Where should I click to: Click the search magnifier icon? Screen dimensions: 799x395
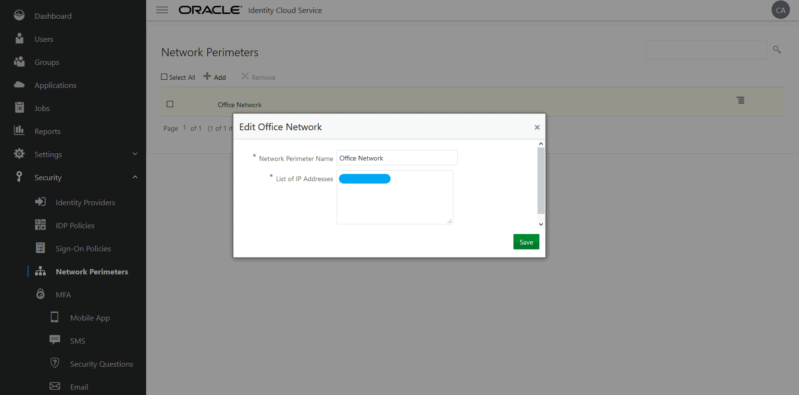click(777, 49)
